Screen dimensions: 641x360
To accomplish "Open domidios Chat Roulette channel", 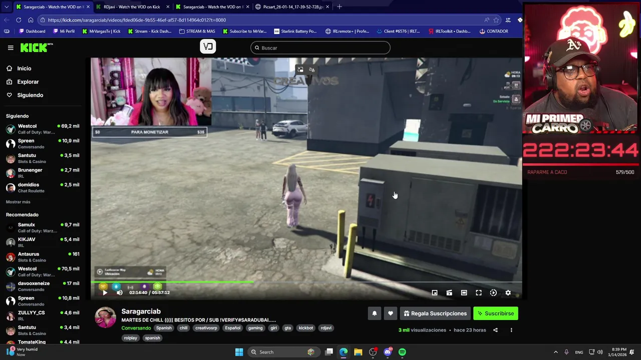I will point(43,187).
